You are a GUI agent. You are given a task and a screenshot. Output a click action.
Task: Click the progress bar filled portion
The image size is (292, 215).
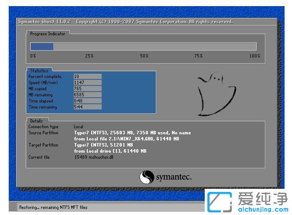click(x=42, y=47)
